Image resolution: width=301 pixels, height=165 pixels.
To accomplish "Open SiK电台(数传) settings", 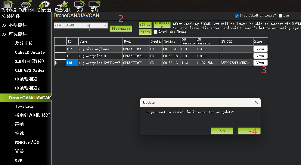I will pyautogui.click(x=29, y=61).
